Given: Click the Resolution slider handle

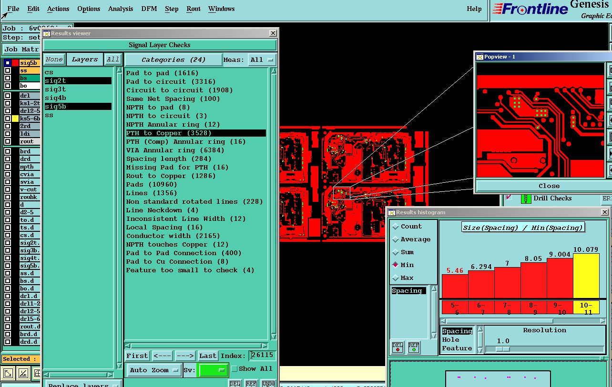Looking at the screenshot, I should click(x=502, y=349).
